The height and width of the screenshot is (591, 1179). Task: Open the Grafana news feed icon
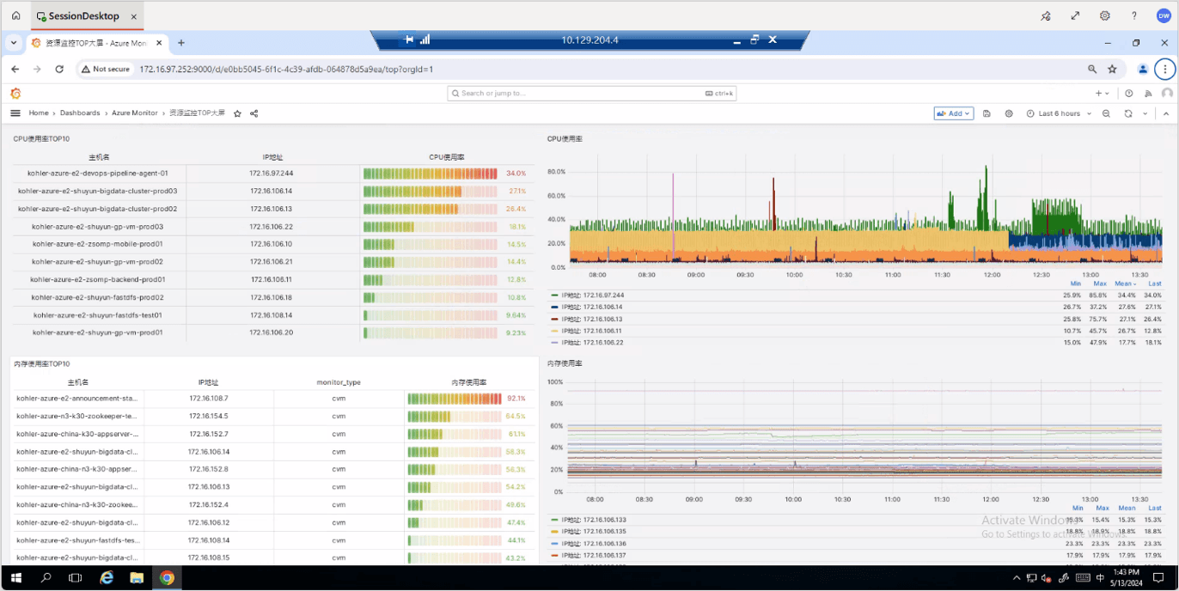(x=1147, y=94)
